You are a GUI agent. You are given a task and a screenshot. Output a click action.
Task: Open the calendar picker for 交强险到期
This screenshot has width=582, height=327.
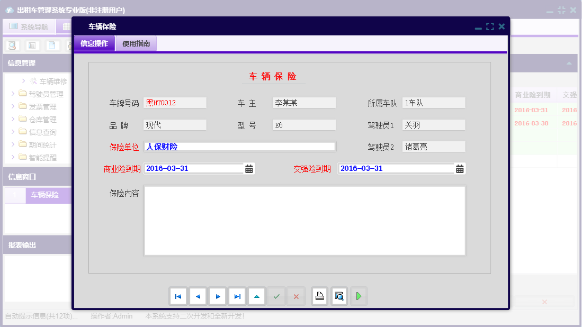(x=460, y=169)
